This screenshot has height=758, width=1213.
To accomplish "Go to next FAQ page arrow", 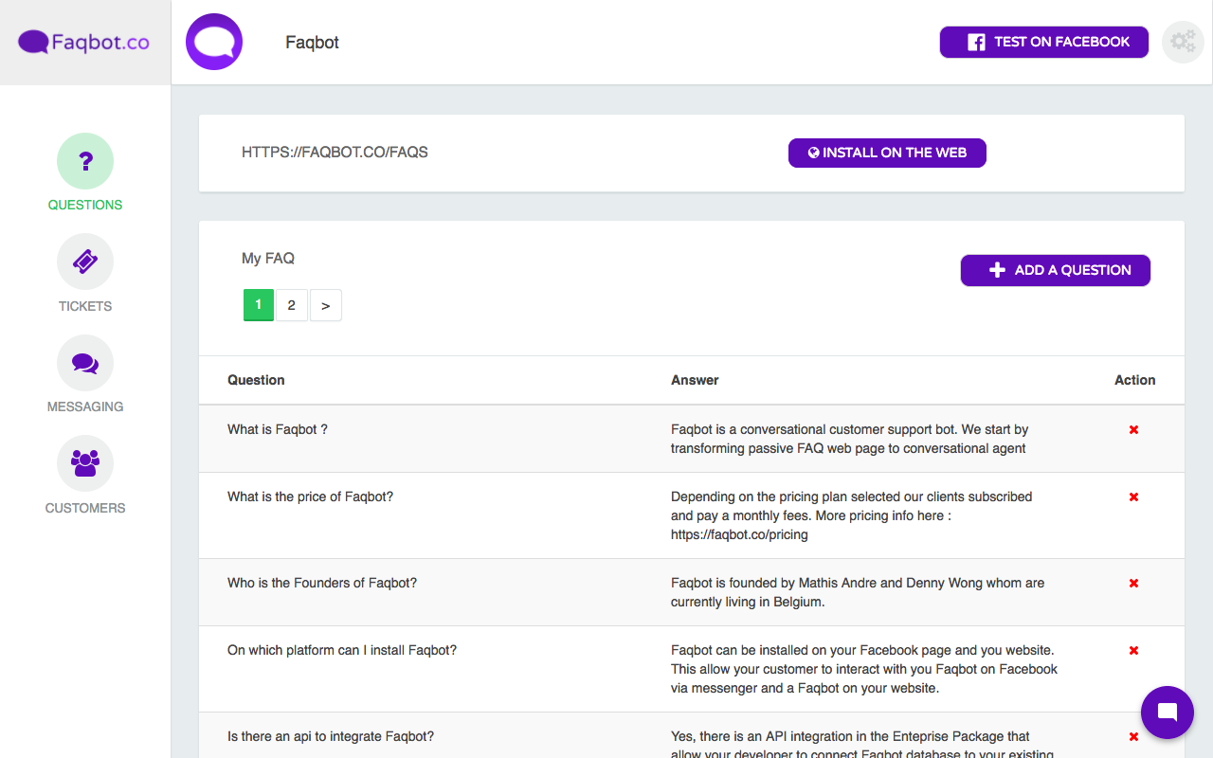I will (x=326, y=305).
